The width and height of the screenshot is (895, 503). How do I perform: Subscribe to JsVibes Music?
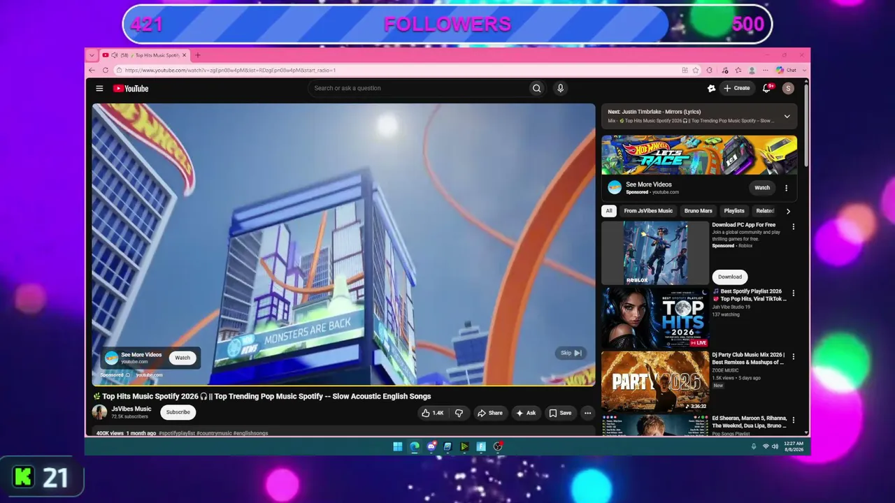pos(178,412)
